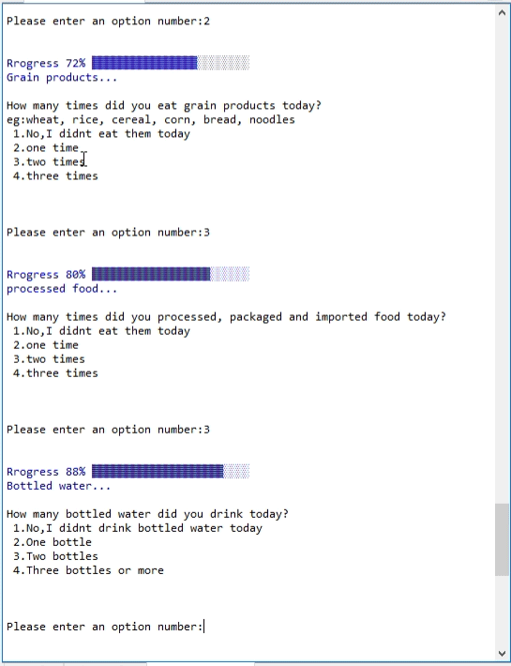Image resolution: width=511 pixels, height=666 pixels.
Task: Click the 'Rrogress 88%' label text
Action: coord(46,472)
